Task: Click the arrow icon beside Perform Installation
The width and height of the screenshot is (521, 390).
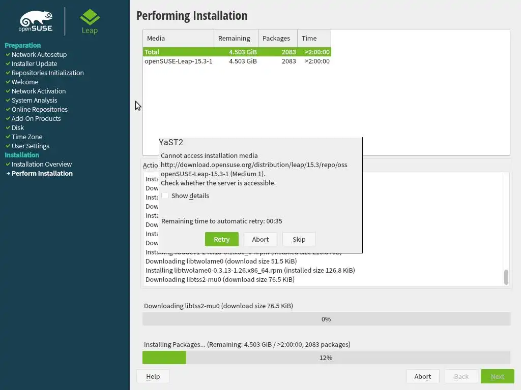Action: 8,174
